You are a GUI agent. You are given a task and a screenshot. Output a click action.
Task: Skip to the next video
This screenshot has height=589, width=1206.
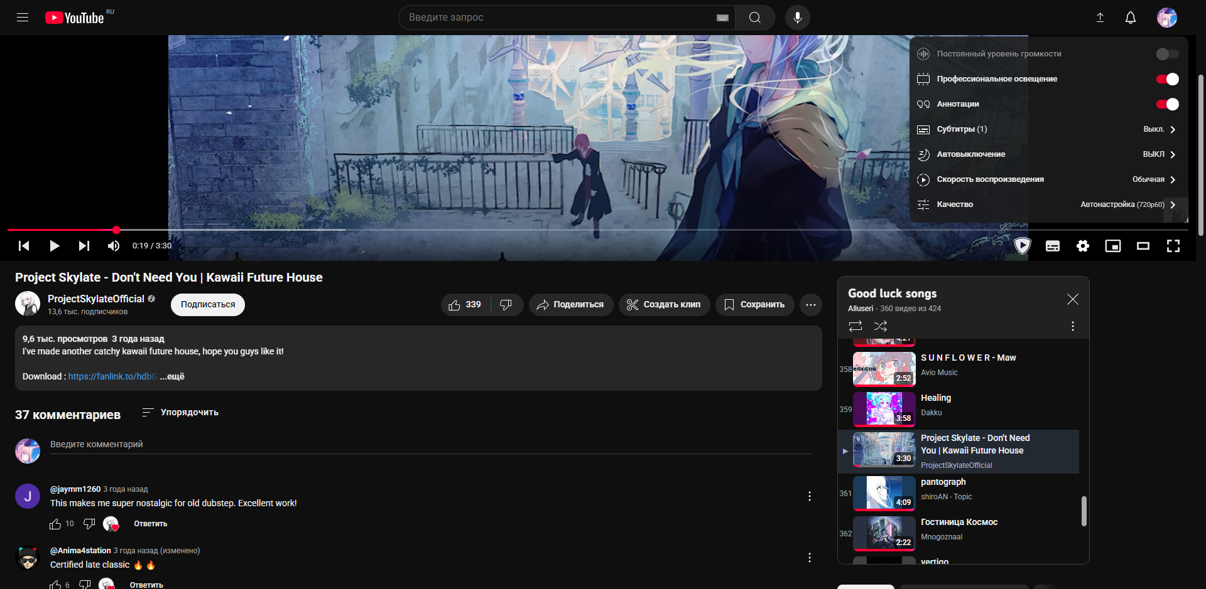point(84,246)
